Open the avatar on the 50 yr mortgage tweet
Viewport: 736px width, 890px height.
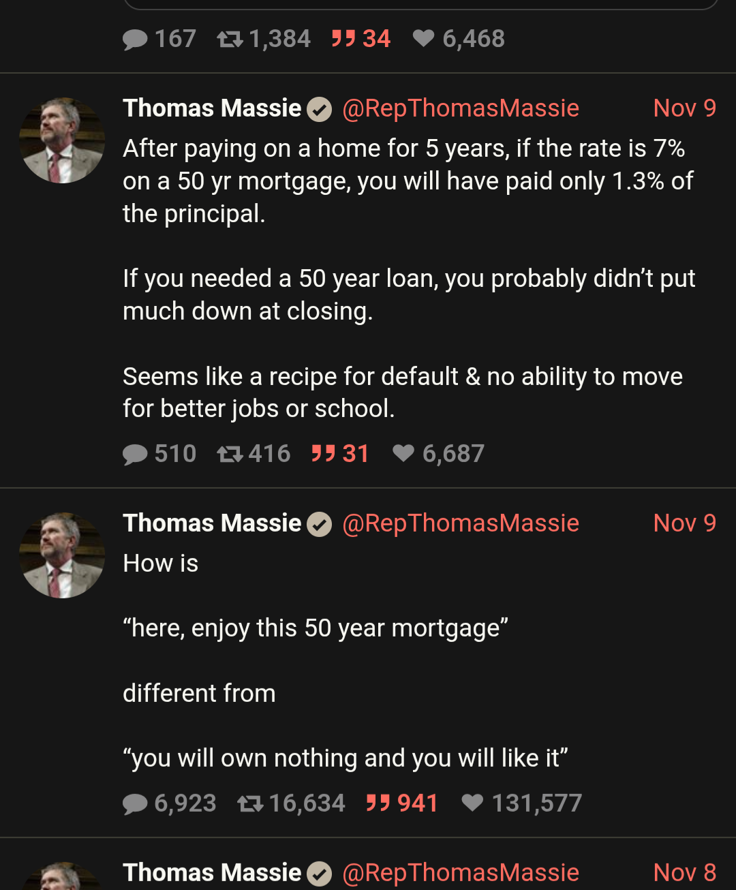62,140
